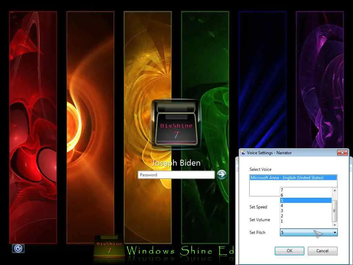Choose highlighted pitch value 5

point(306,200)
